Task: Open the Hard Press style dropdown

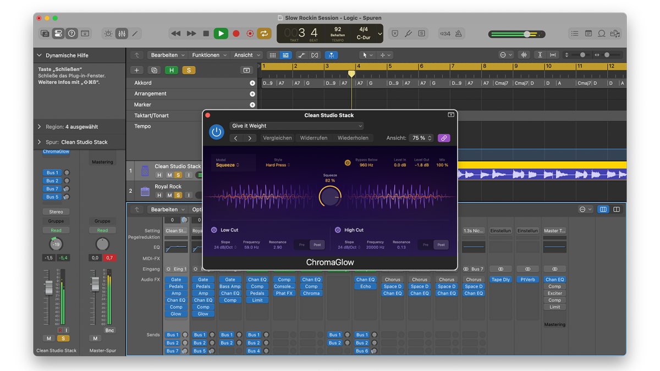Action: 278,165
